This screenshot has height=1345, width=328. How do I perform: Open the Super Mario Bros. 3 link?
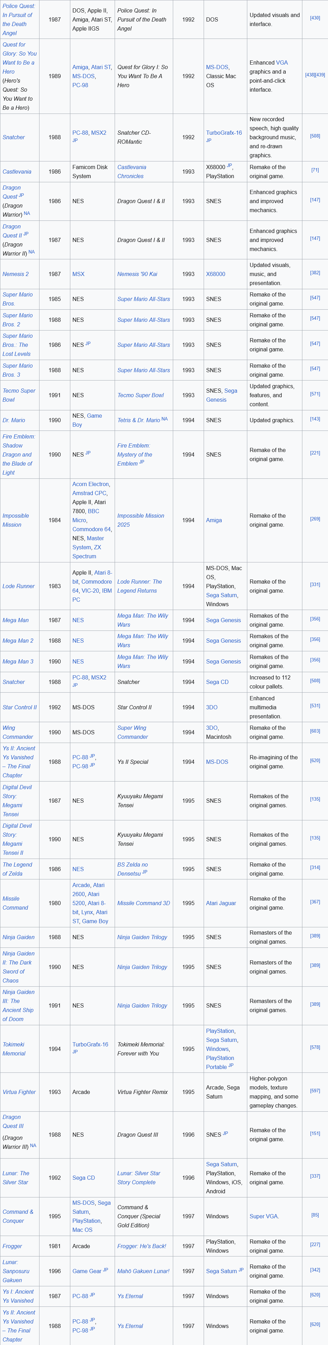point(18,370)
